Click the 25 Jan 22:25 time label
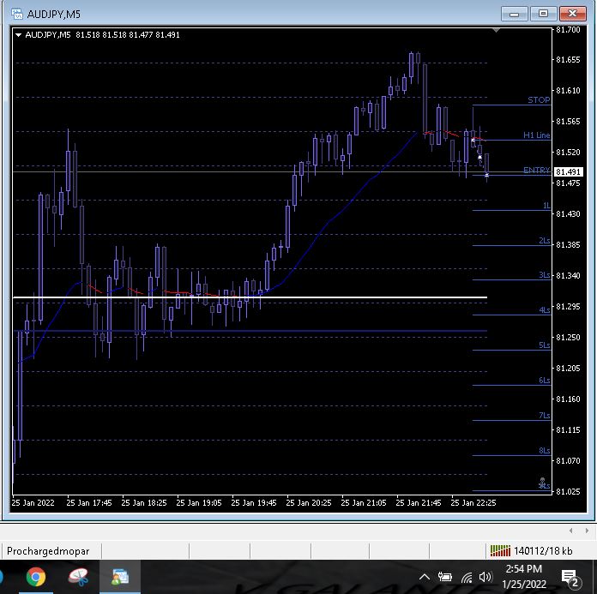 pyautogui.click(x=473, y=502)
